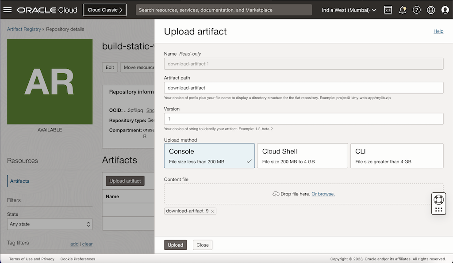Open the Cloud Classic switcher
Image resolution: width=453 pixels, height=263 pixels.
coord(104,9)
